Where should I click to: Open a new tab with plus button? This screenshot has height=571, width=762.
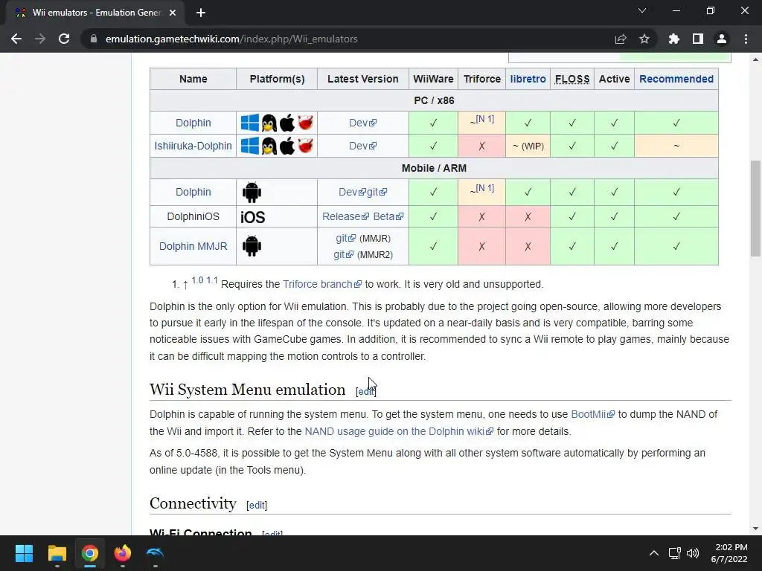pyautogui.click(x=201, y=13)
